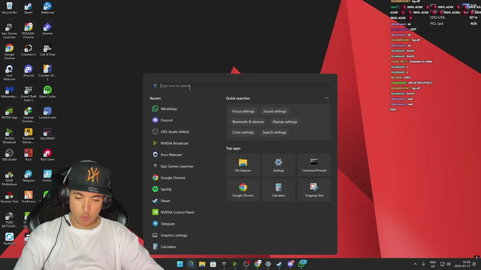Open Calculator in the Recent list
The width and height of the screenshot is (481, 270).
coord(164,247)
